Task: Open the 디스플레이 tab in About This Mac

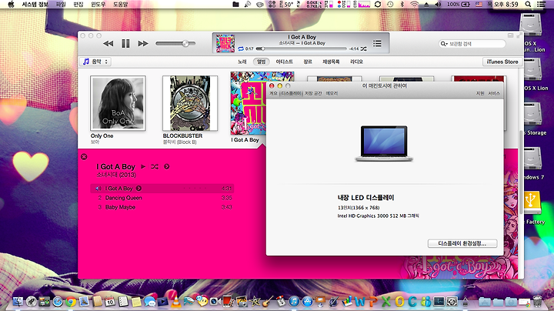Action: [x=291, y=93]
